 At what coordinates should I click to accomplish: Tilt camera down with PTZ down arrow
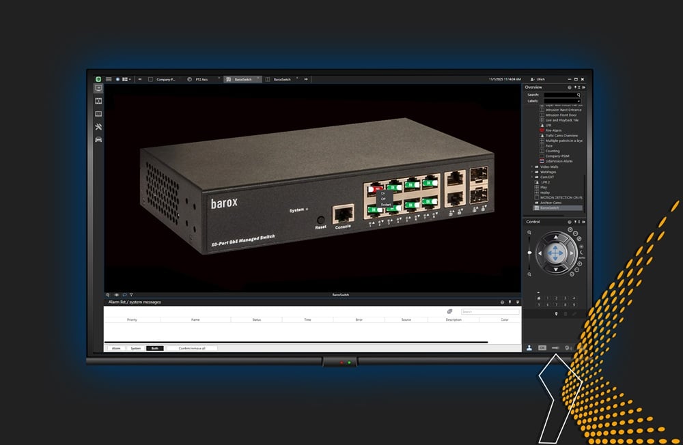click(x=556, y=269)
